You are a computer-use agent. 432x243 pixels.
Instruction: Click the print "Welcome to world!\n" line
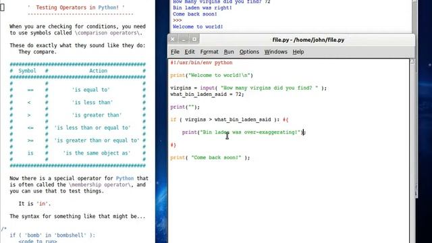[x=211, y=75]
